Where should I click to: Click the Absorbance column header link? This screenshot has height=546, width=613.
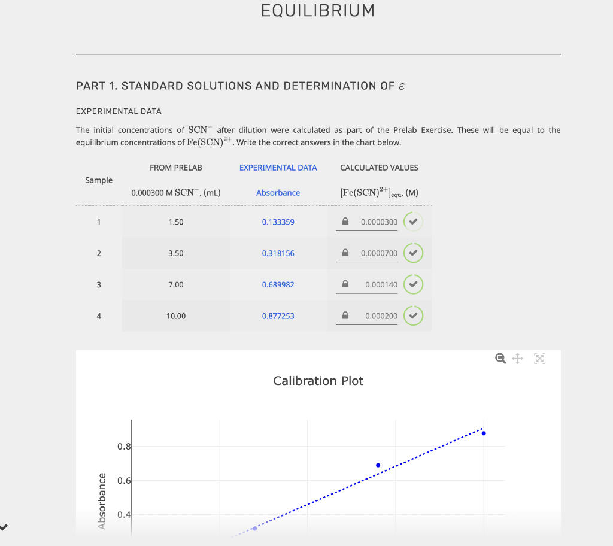[278, 193]
